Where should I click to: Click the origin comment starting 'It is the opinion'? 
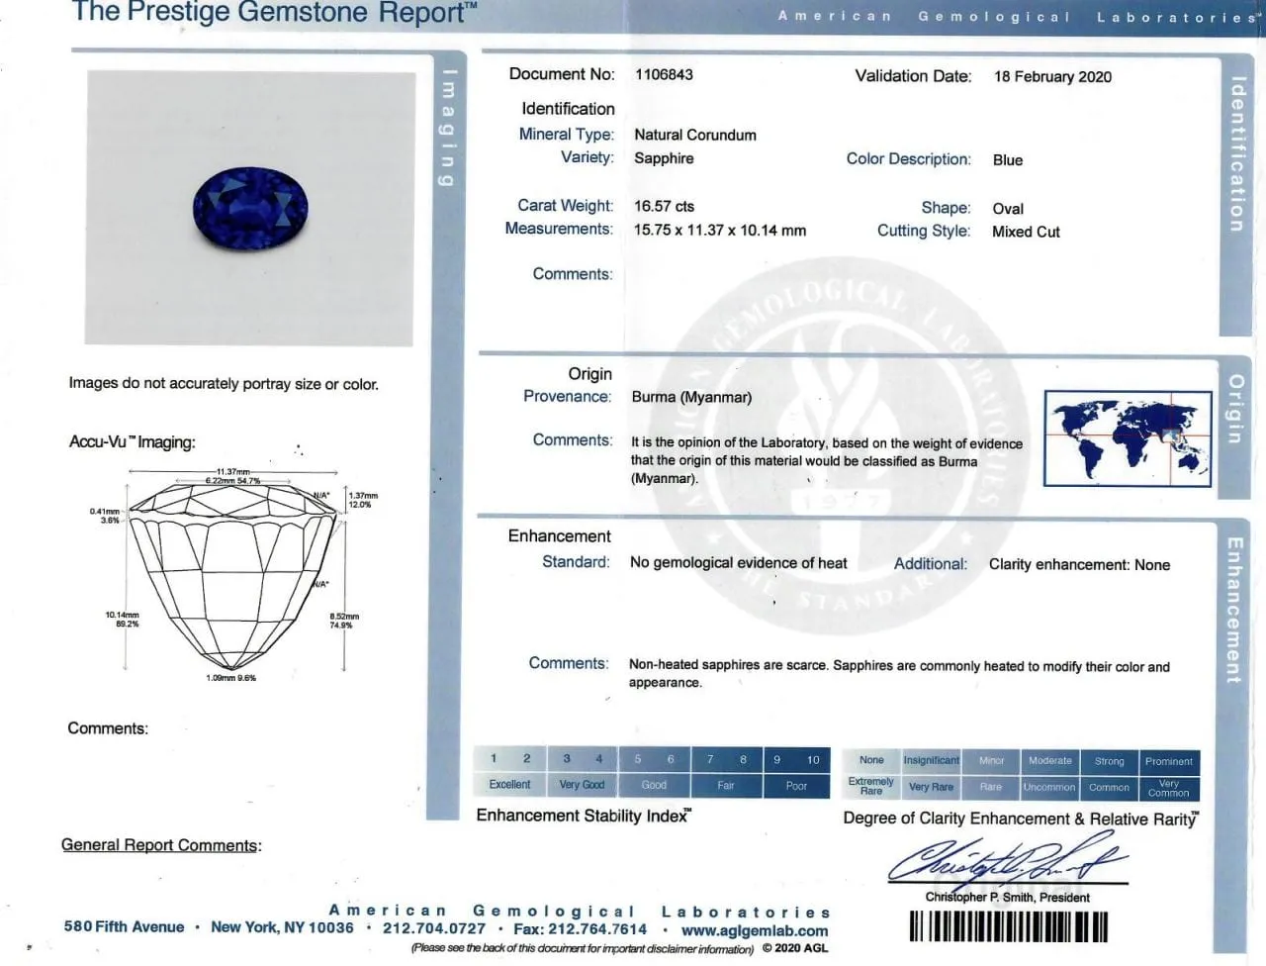click(x=827, y=461)
